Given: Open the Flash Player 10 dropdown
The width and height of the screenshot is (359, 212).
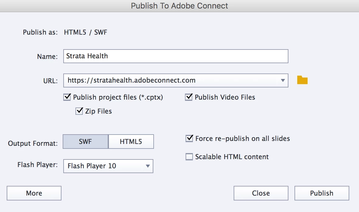Looking at the screenshot, I should [148, 166].
